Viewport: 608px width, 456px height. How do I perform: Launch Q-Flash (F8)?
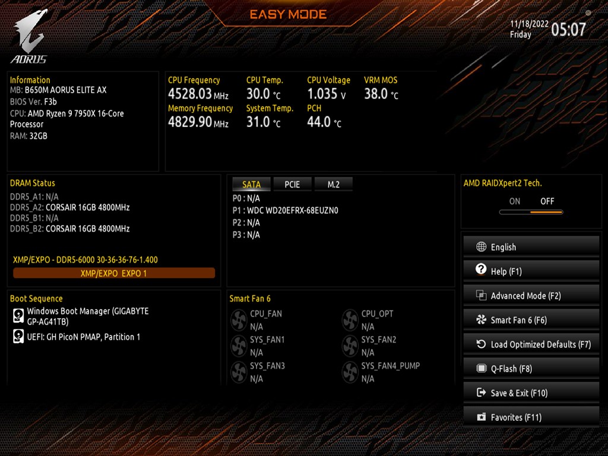coord(531,368)
